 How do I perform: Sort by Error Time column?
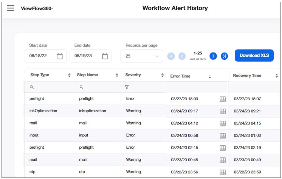tap(210, 76)
